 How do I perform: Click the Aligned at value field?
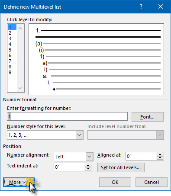[141, 156]
